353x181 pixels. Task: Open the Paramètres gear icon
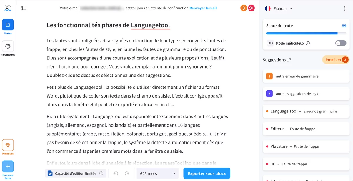click(x=8, y=46)
